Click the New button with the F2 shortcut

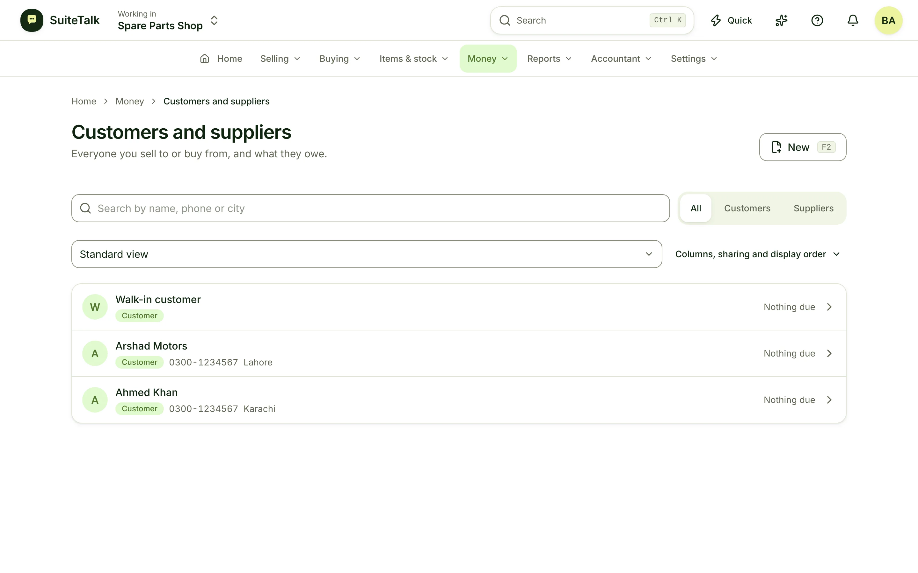pos(803,147)
